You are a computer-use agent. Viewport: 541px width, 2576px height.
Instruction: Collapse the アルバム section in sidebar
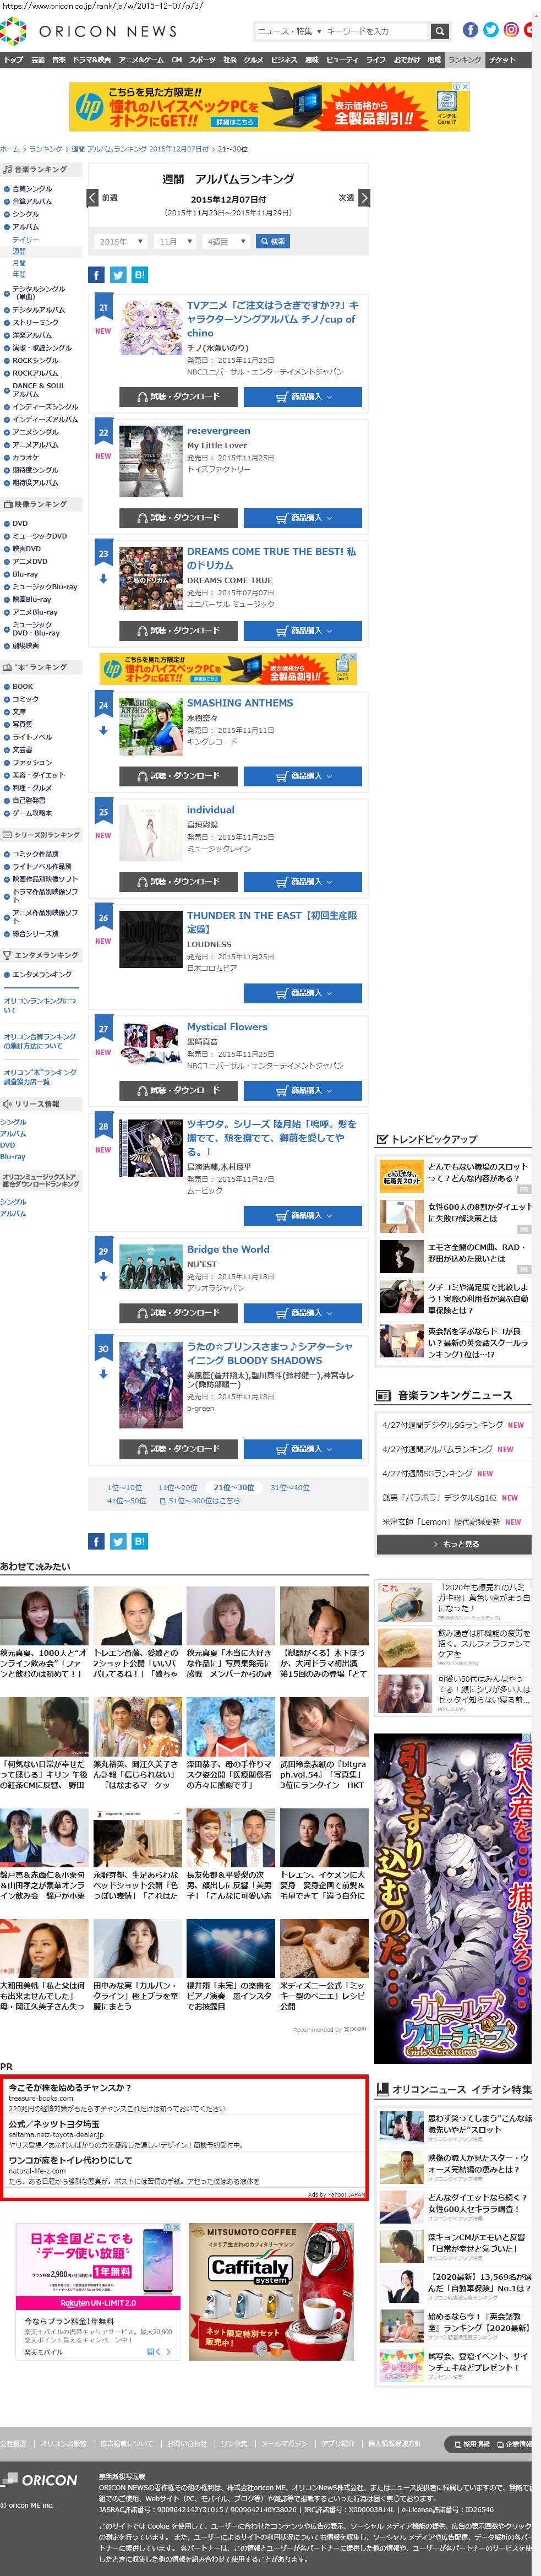[x=6, y=227]
